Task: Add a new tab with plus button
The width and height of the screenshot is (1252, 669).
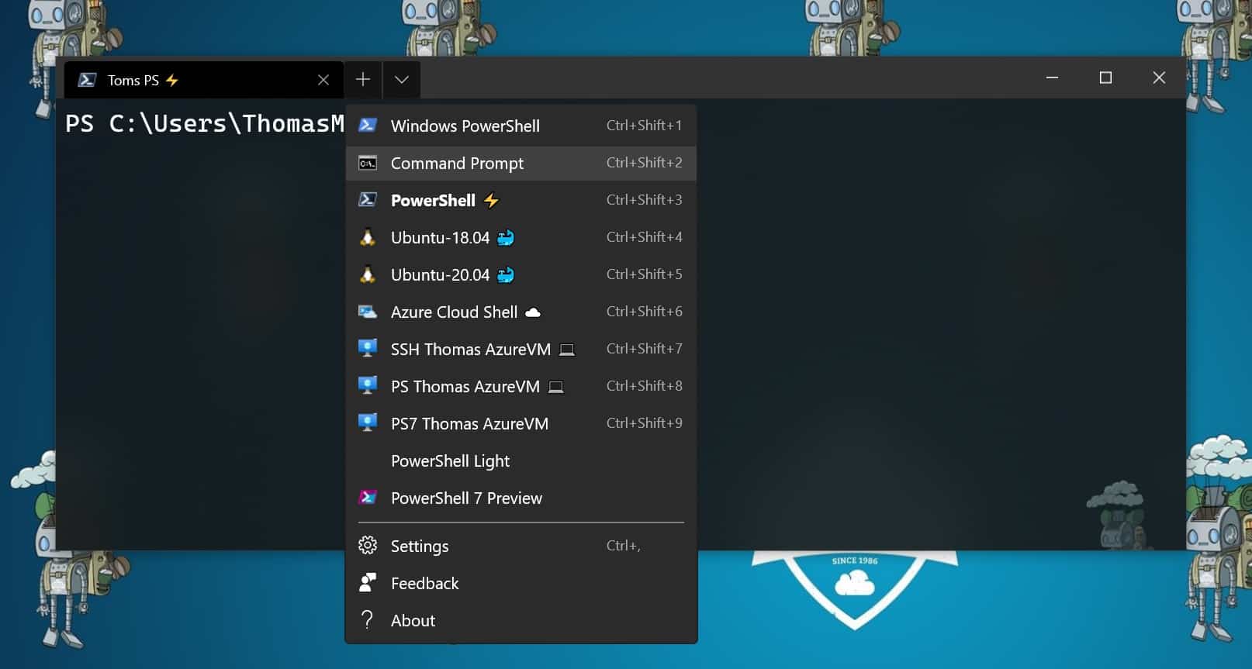Action: coord(363,79)
